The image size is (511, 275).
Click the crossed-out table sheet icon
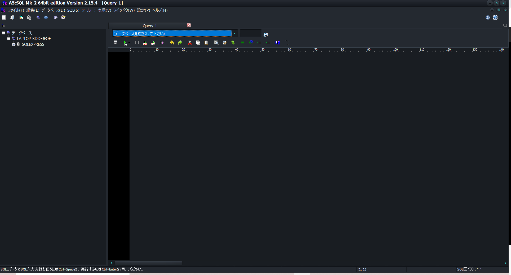[x=29, y=17]
